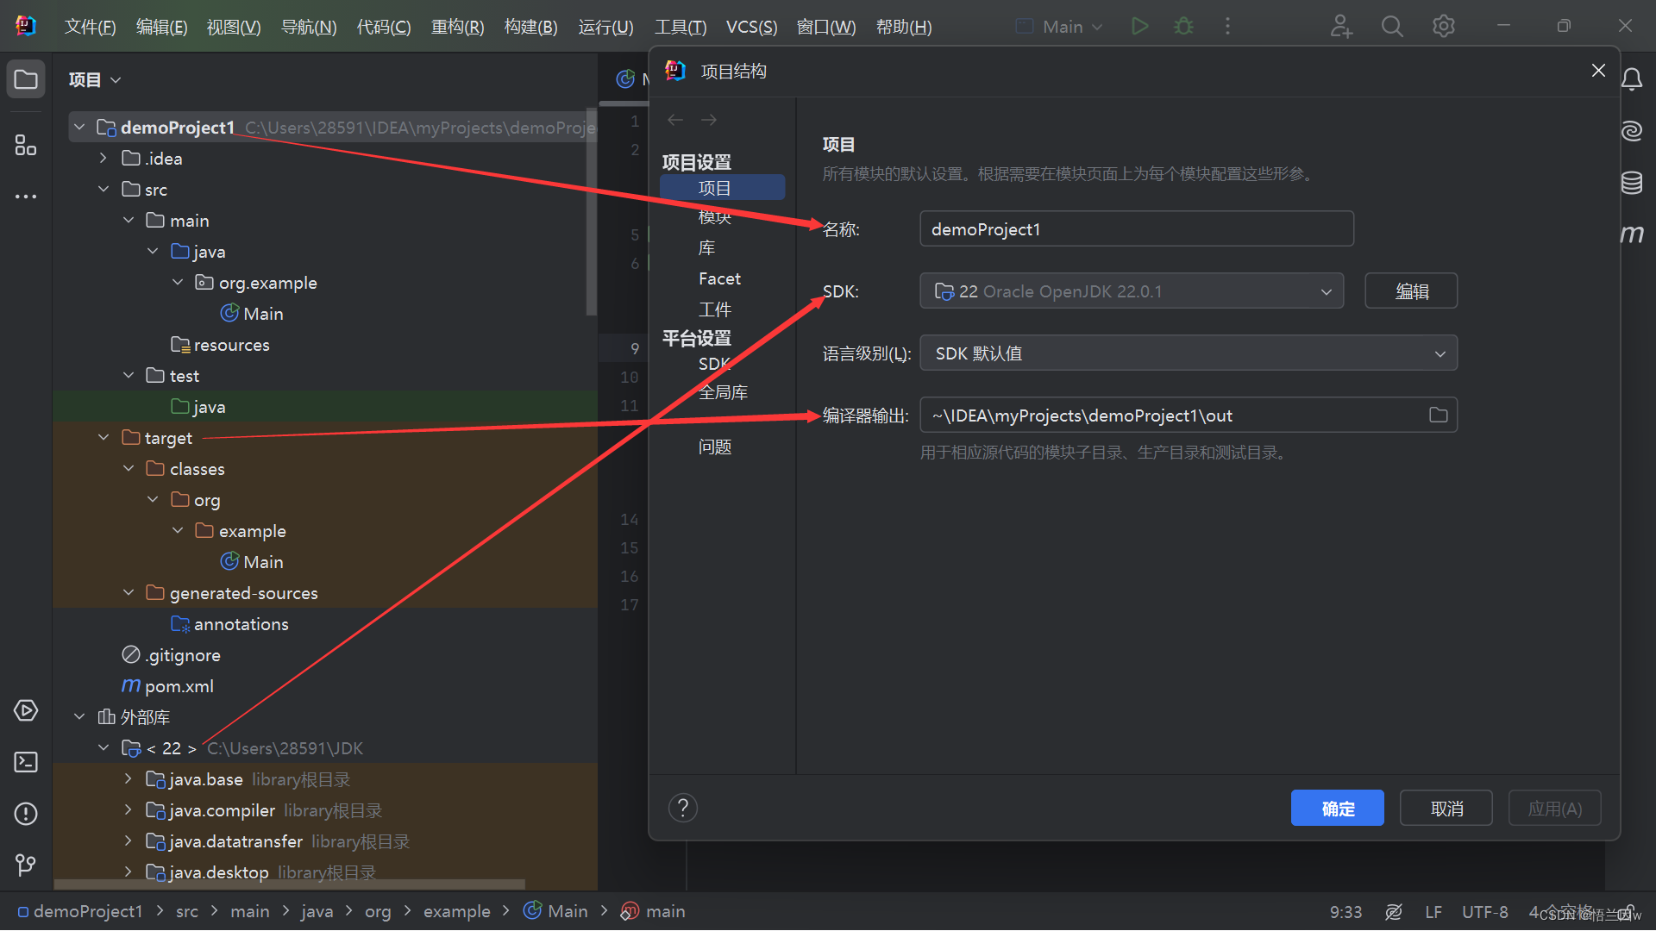1656x931 pixels.
Task: Navigate forward in Project Structure dialog
Action: [x=709, y=120]
